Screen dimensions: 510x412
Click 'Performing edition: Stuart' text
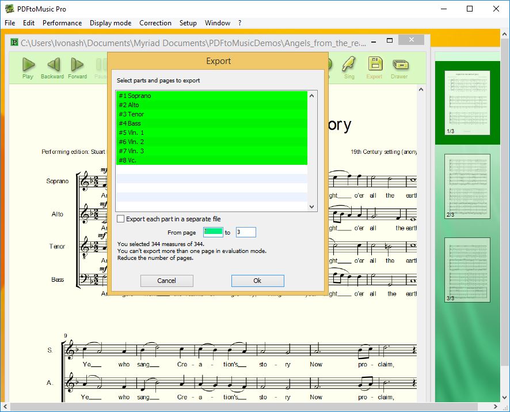(x=73, y=152)
